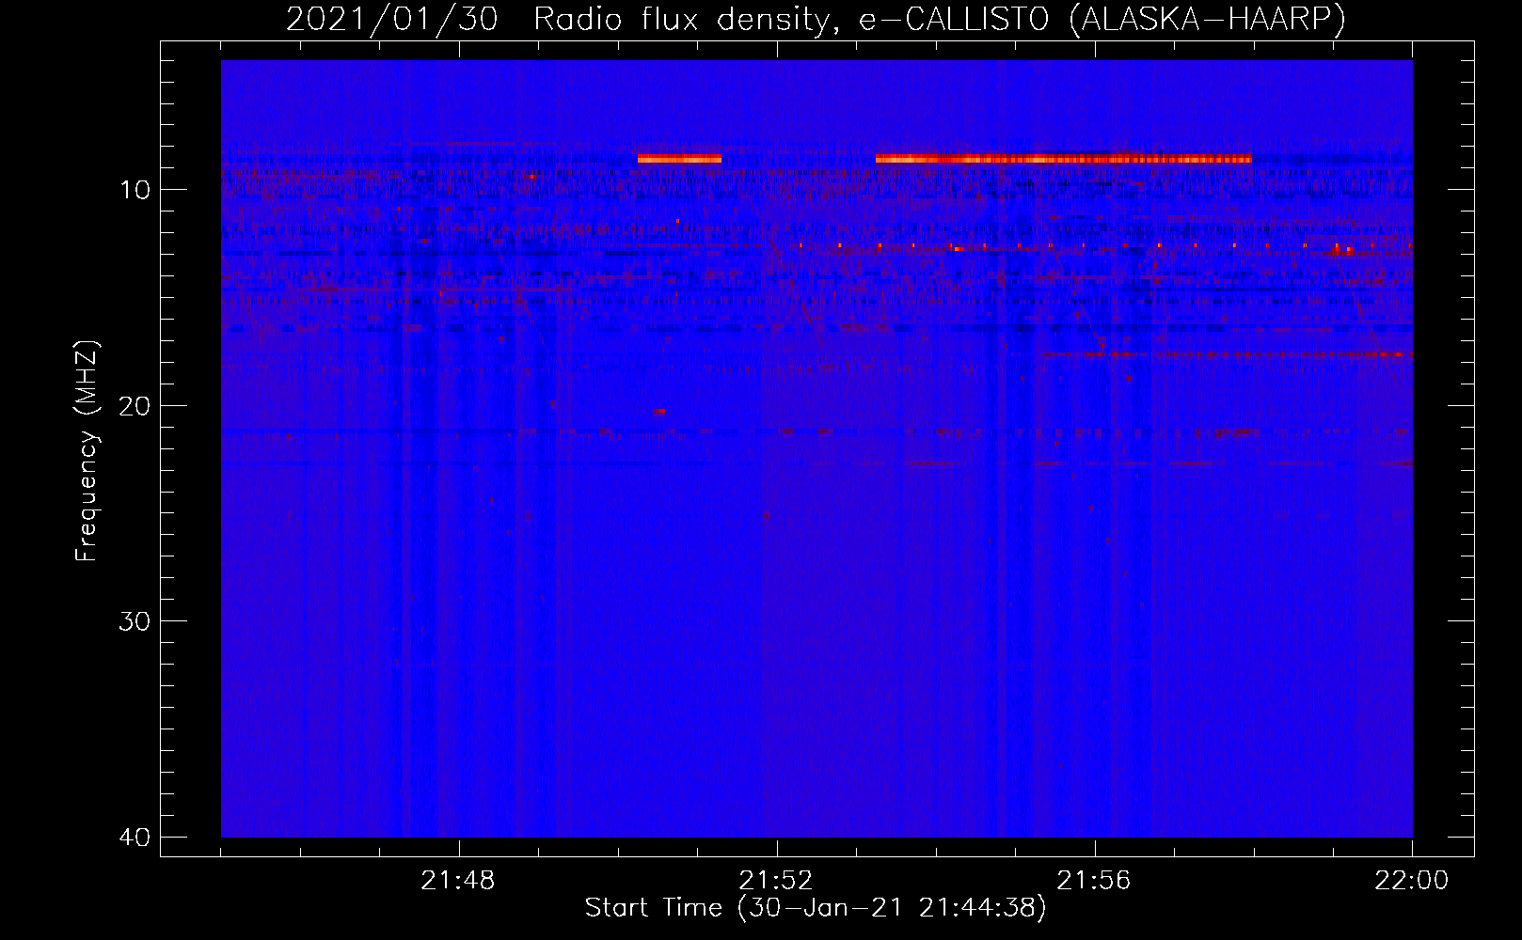Click the 20 MHz frequency tick label

click(135, 405)
